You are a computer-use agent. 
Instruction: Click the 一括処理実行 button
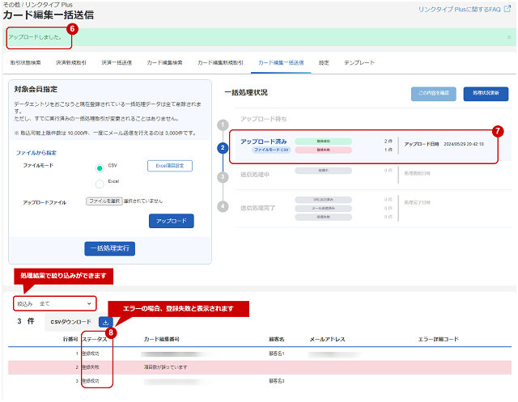coord(110,248)
